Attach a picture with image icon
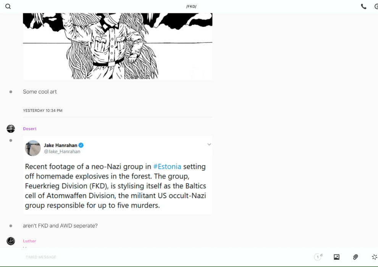378x267 pixels. point(336,257)
